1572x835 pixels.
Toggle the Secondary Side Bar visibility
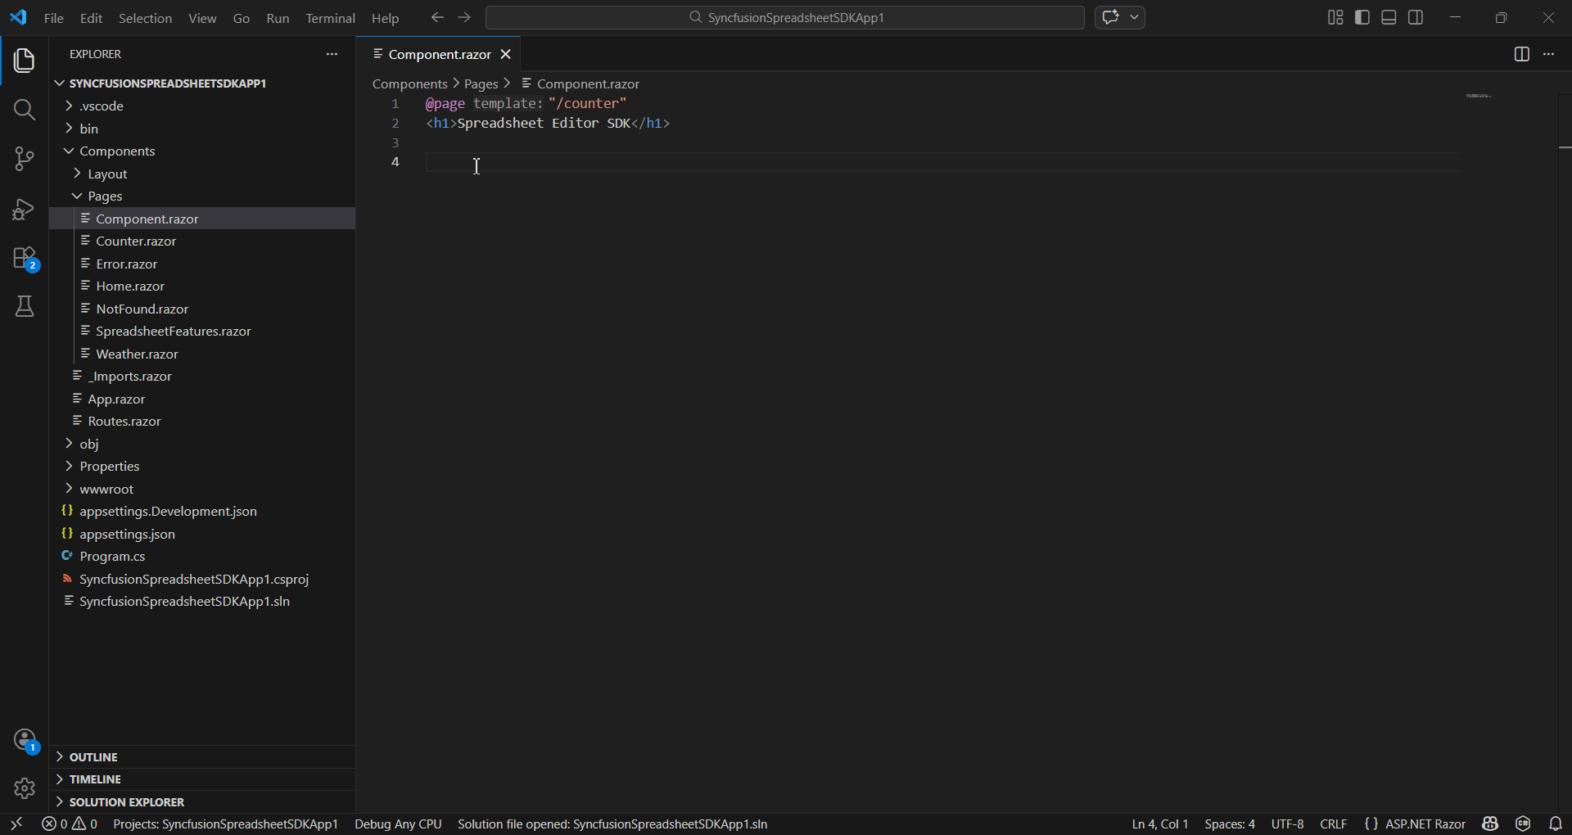point(1416,16)
